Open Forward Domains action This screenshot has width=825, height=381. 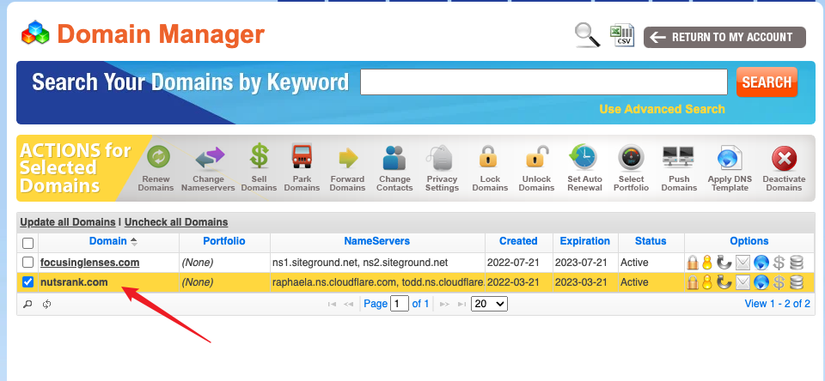348,169
